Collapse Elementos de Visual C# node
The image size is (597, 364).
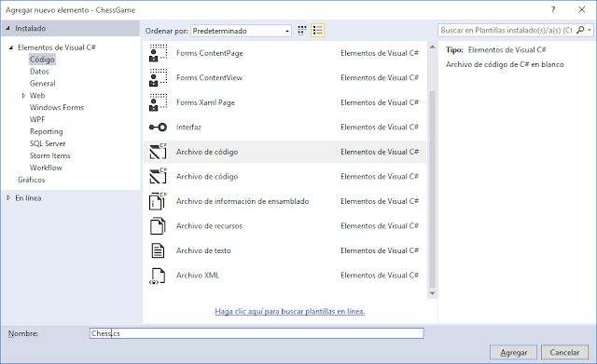click(11, 47)
